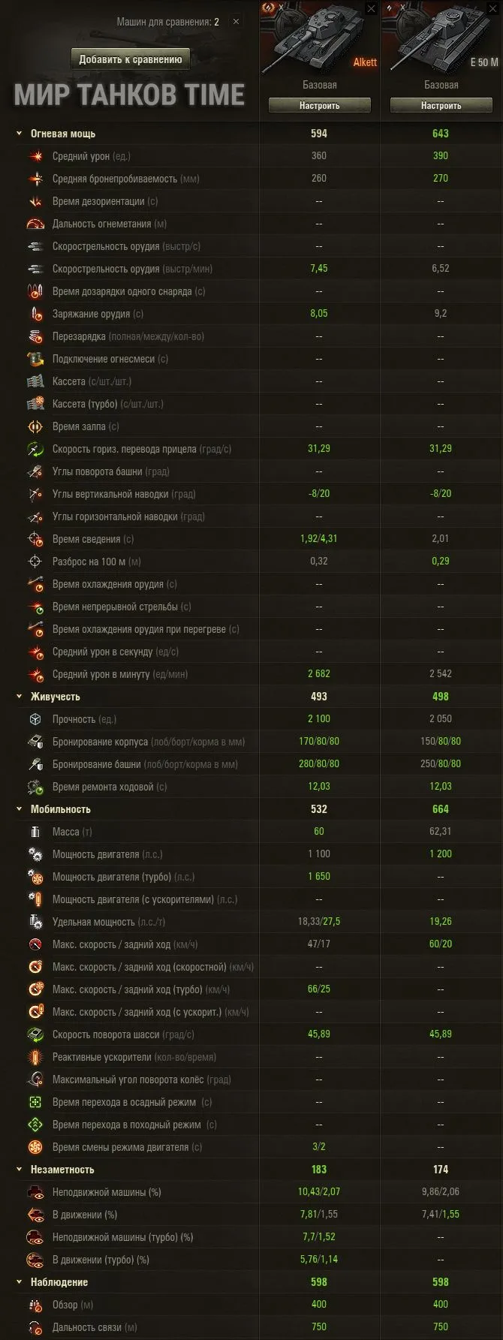Collapse the Незаметность section
This screenshot has height=1340, width=503.
tap(20, 1170)
